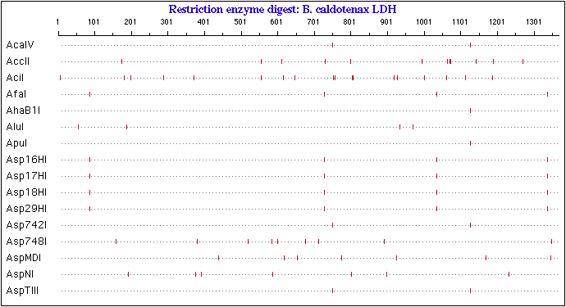Select the AluI row label
This screenshot has width=566, height=307.
click(x=15, y=127)
